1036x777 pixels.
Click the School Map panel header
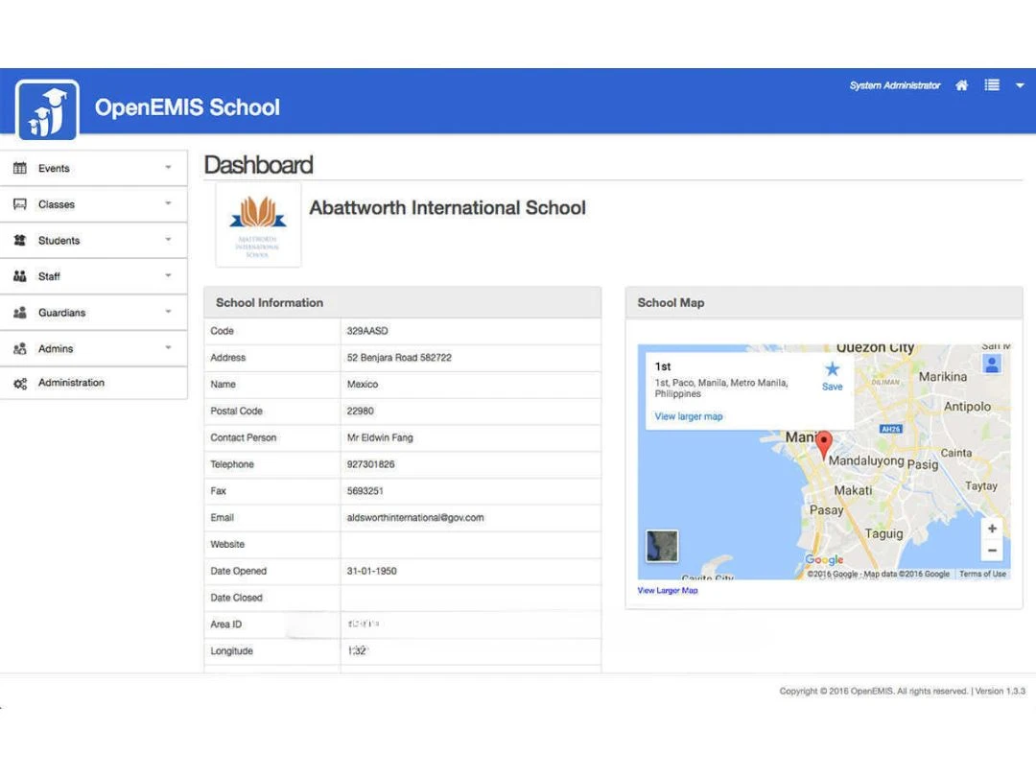pyautogui.click(x=824, y=302)
